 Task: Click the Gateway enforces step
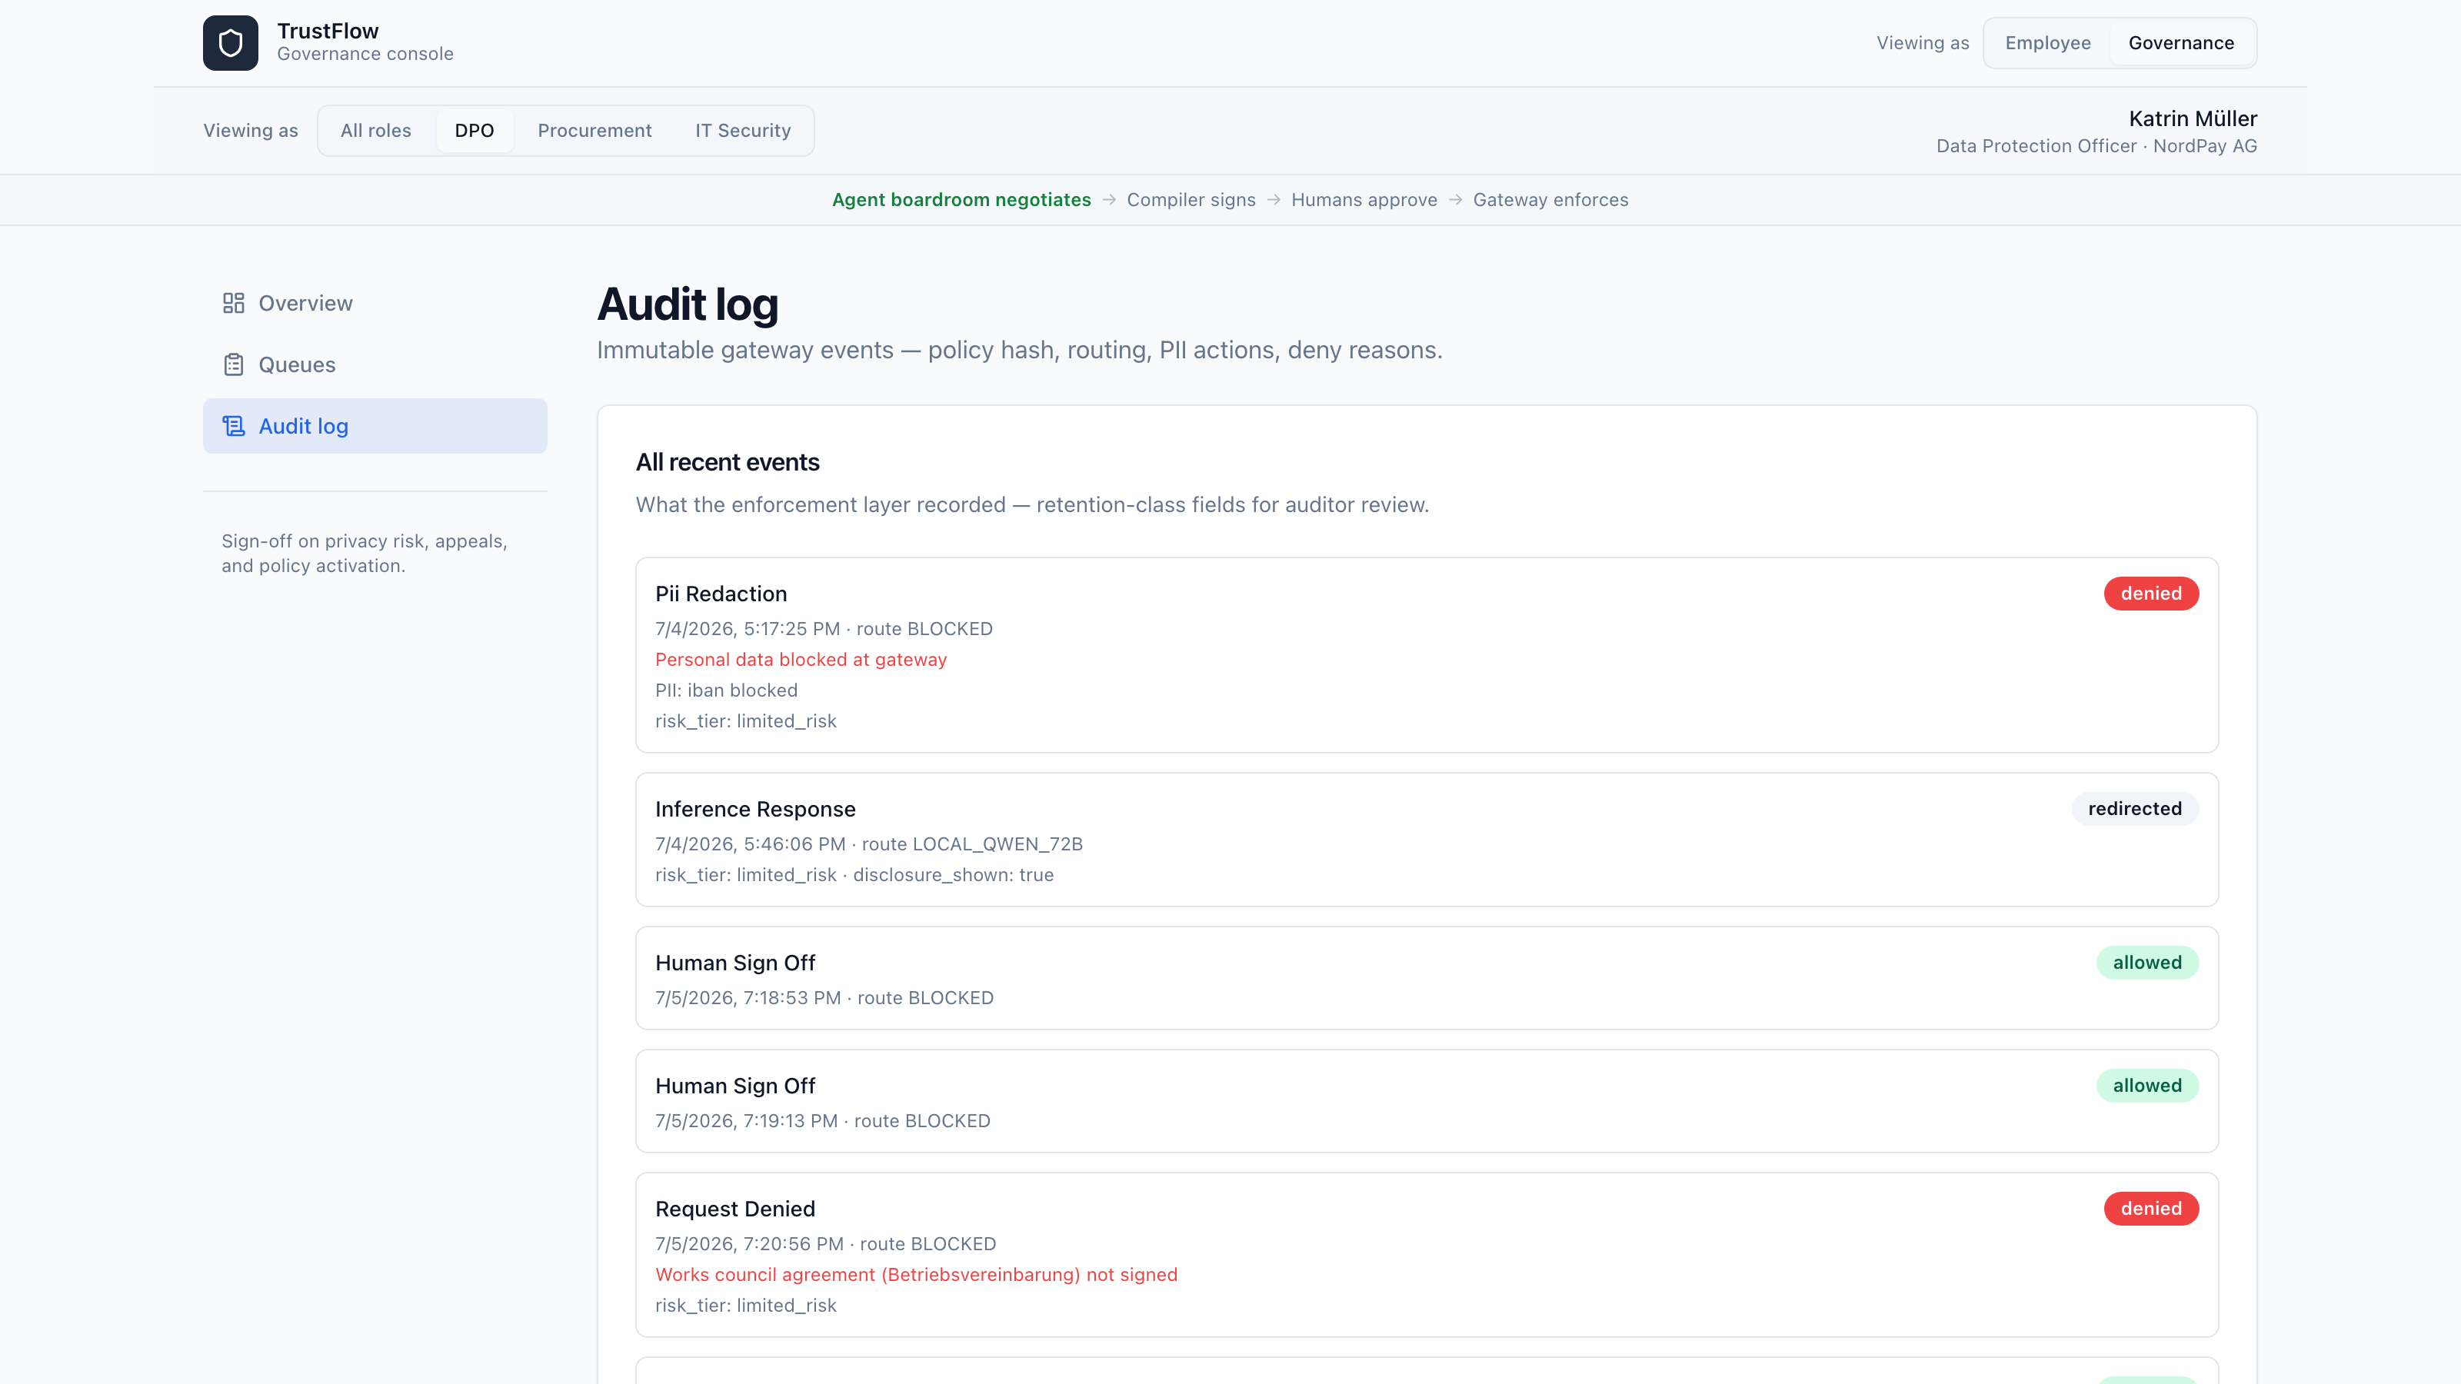pyautogui.click(x=1550, y=200)
